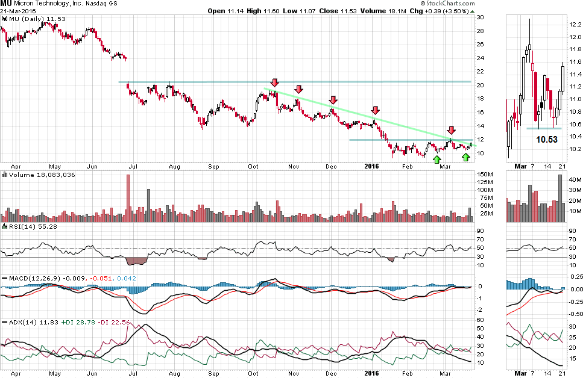Click the black line icon beside ADX(14)
The image size is (583, 378).
click(4, 322)
